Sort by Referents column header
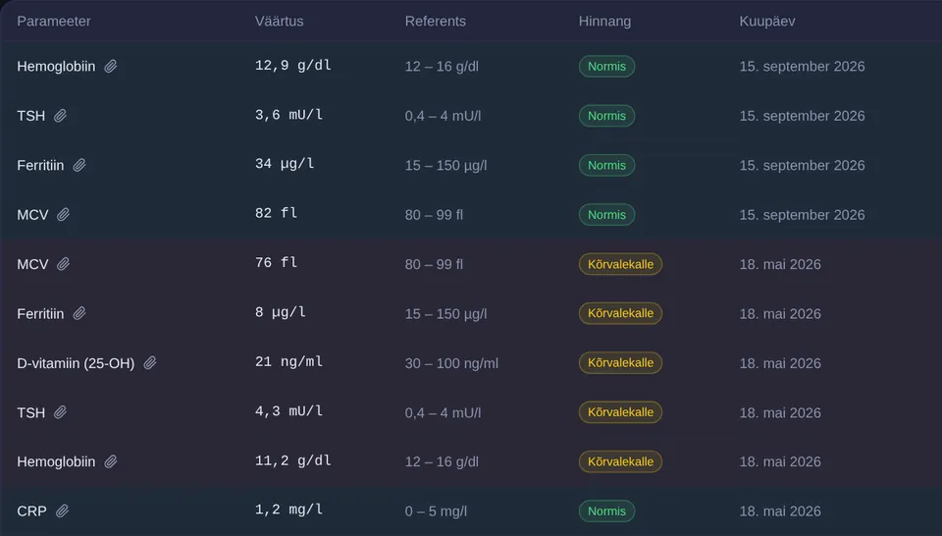Screen dimensions: 942x536 435,21
